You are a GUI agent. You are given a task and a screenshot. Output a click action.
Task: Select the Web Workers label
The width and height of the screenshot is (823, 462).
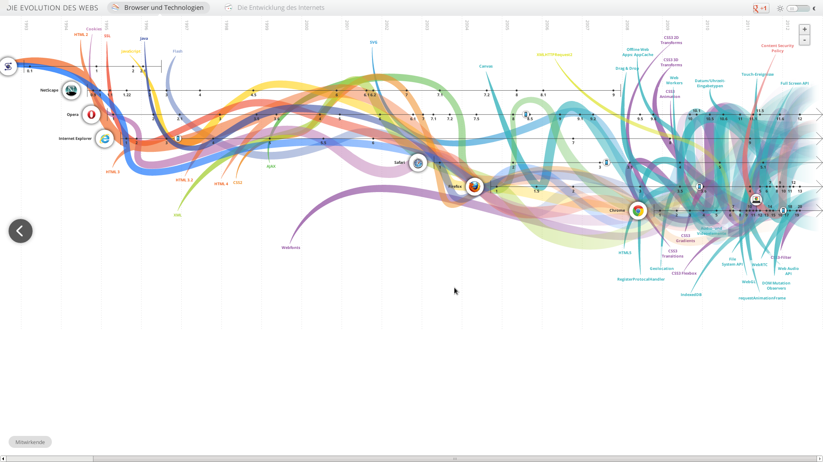pos(674,80)
